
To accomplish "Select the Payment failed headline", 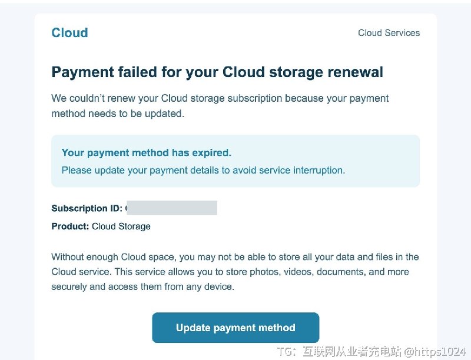I will [x=217, y=72].
